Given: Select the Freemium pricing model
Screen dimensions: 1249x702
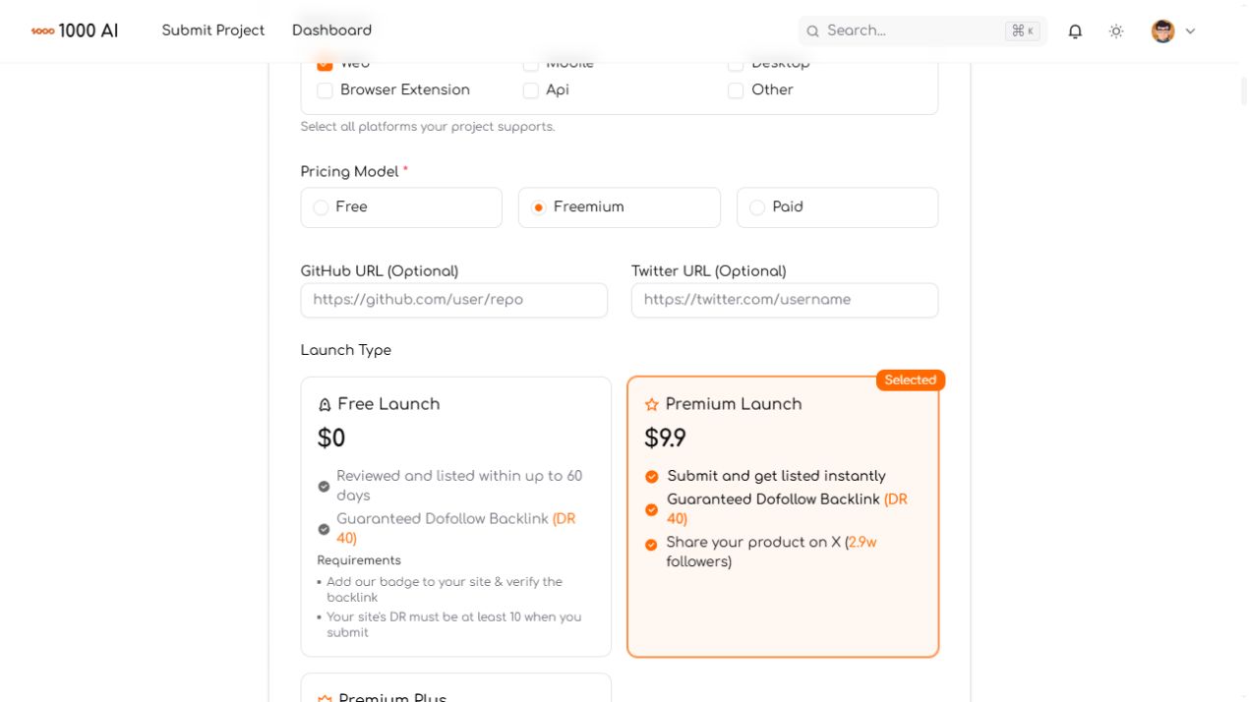Looking at the screenshot, I should click(x=620, y=207).
